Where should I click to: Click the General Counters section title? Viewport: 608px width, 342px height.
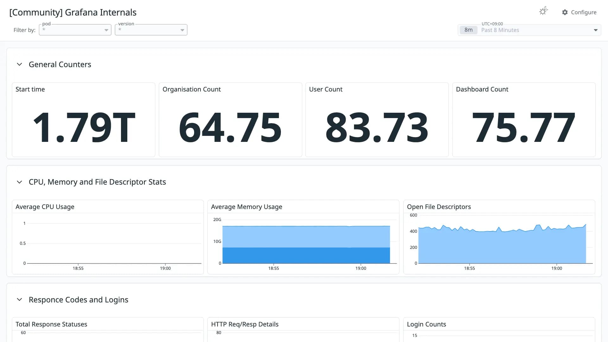60,64
